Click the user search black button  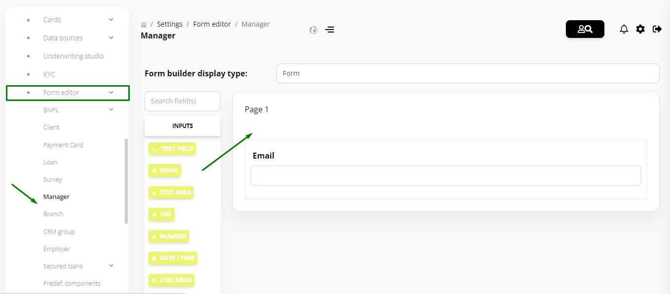tap(585, 29)
